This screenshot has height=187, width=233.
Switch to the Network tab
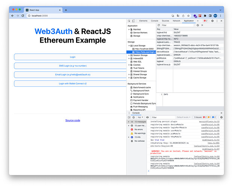176,21
